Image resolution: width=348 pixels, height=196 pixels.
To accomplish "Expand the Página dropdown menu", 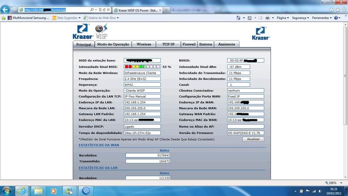I will click(x=283, y=18).
